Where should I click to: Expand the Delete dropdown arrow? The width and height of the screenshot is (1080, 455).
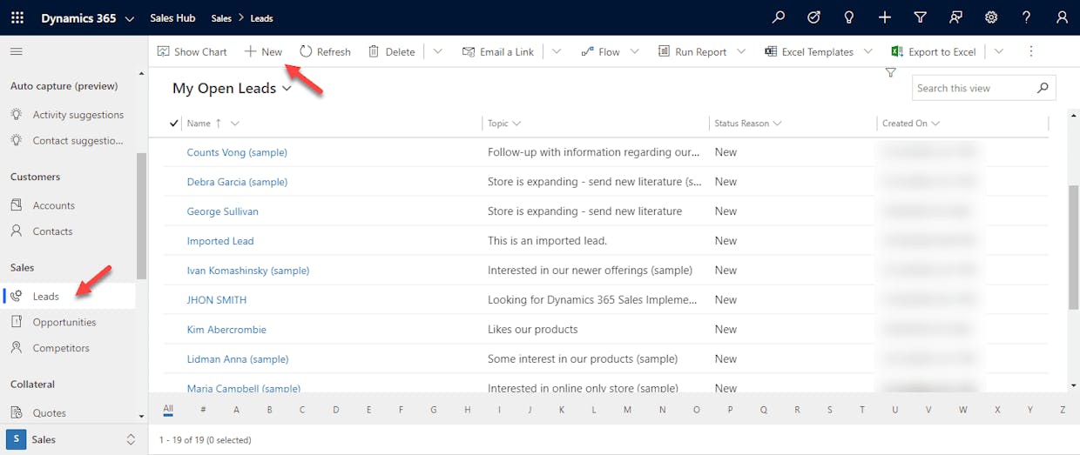438,51
